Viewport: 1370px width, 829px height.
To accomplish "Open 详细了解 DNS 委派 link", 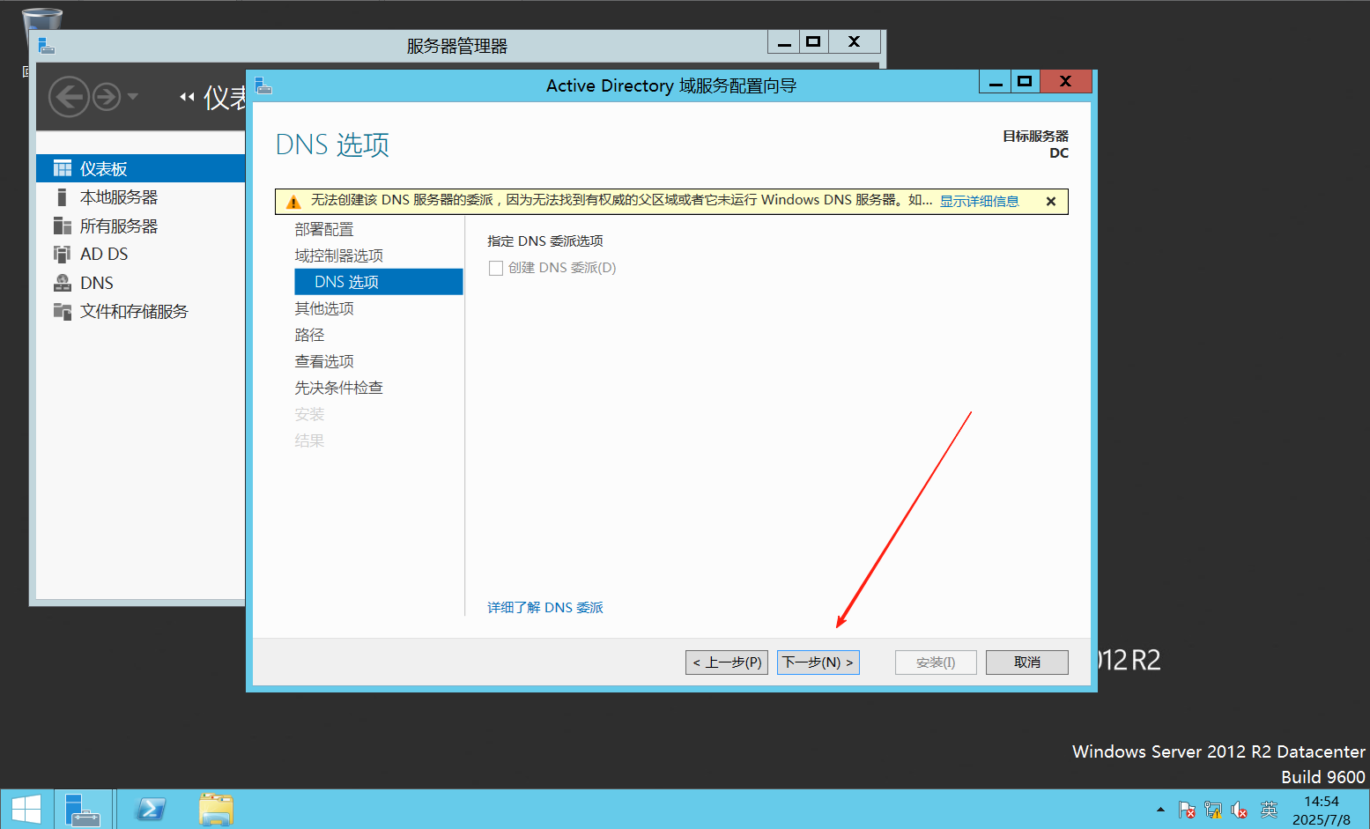I will pyautogui.click(x=545, y=607).
